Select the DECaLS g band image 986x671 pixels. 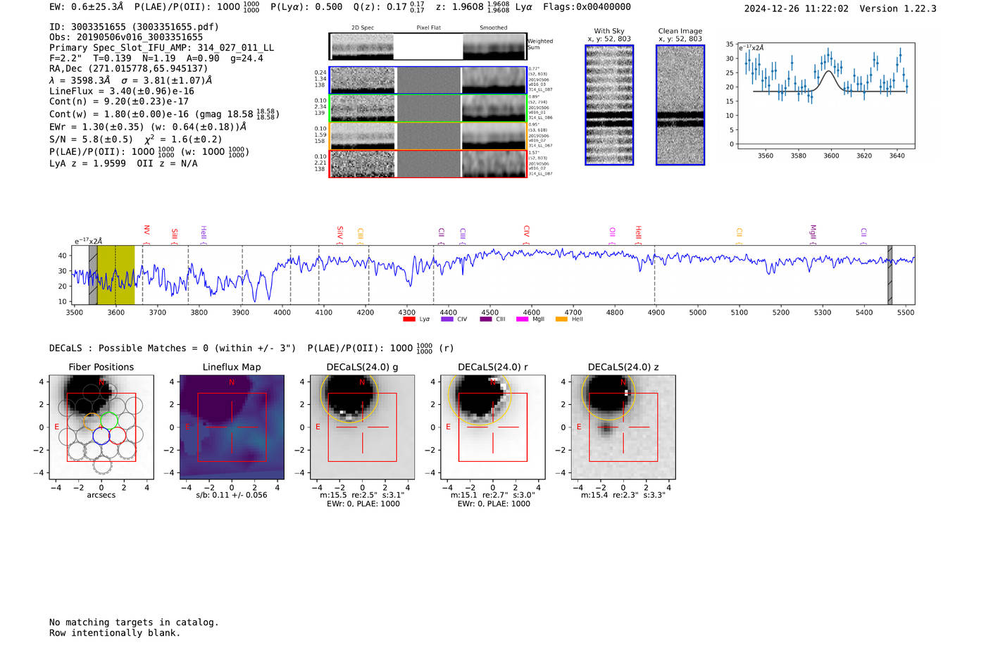[x=362, y=427]
